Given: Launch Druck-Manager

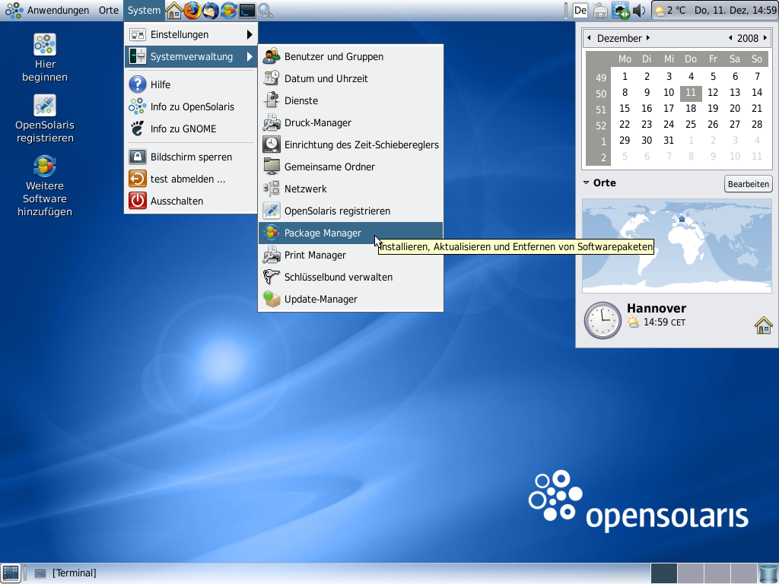Looking at the screenshot, I should [350, 122].
